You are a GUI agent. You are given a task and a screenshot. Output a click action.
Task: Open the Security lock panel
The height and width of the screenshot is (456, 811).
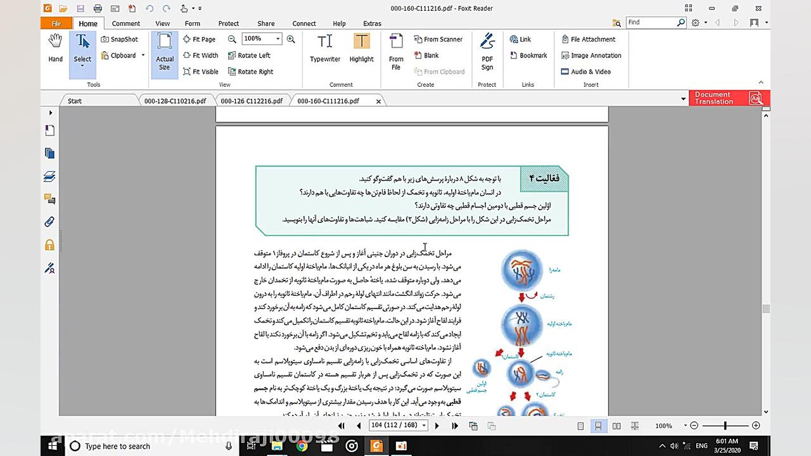click(x=49, y=244)
